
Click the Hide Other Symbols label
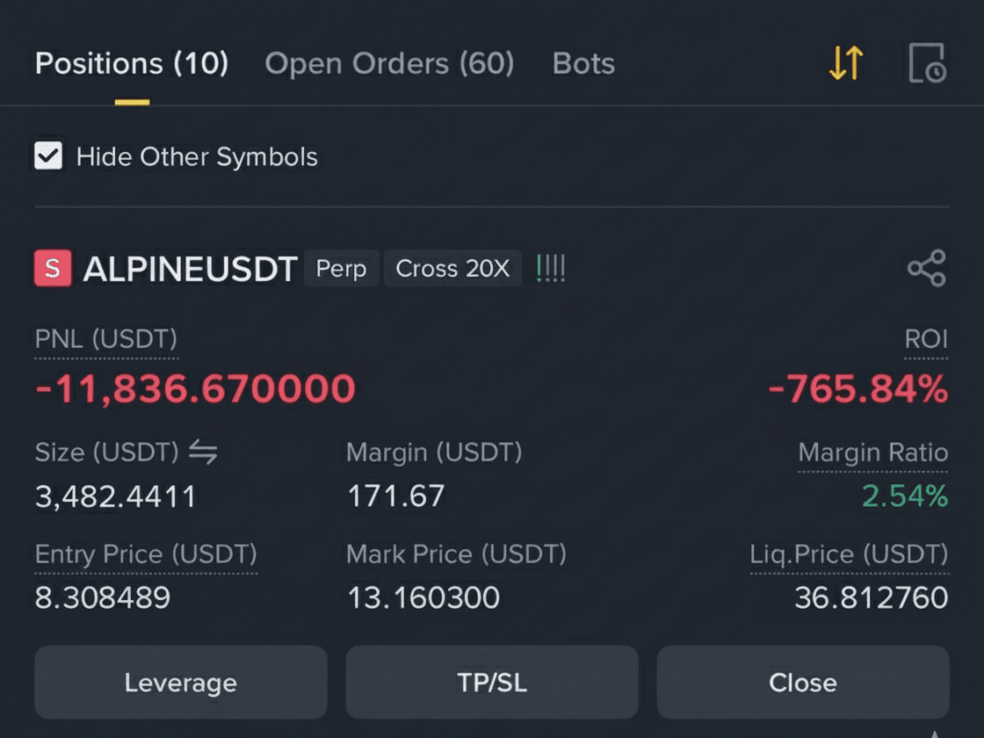point(197,157)
